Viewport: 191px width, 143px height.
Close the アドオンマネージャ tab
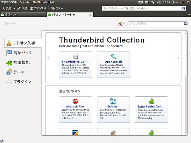90,15
